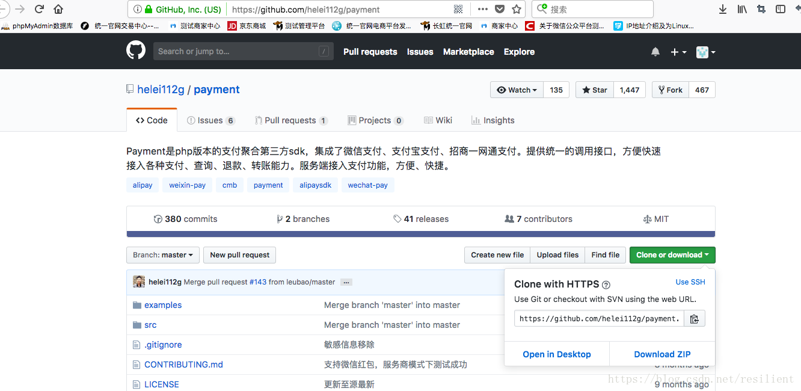Click the examples folder icon
Viewport: 801px width, 391px height.
(137, 305)
